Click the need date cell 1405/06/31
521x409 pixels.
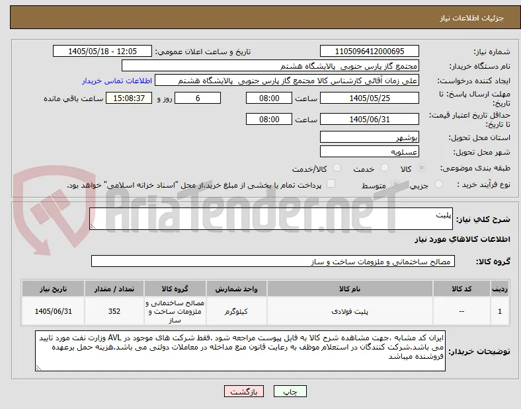click(x=53, y=311)
